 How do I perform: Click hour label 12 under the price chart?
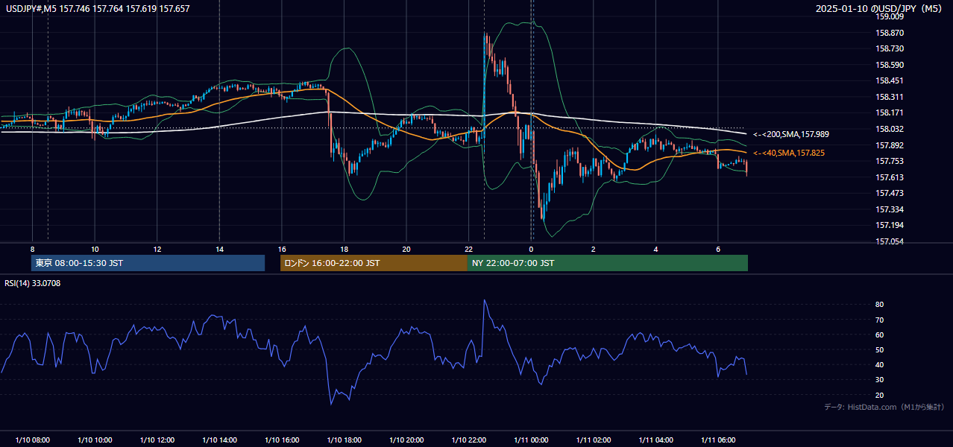click(x=157, y=249)
